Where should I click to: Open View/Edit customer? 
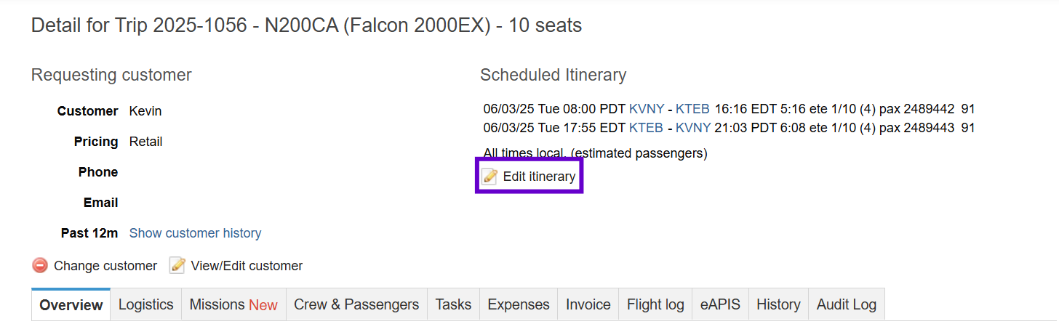tap(247, 266)
